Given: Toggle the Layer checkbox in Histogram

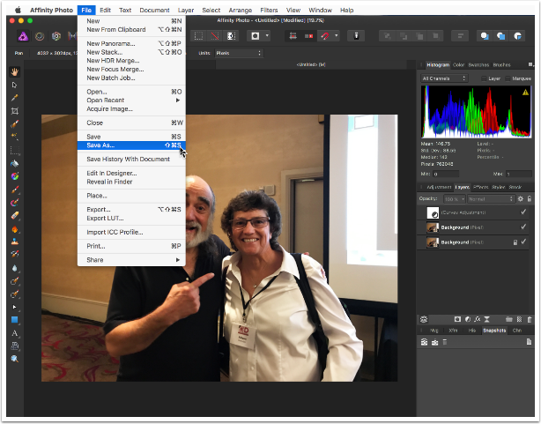Looking at the screenshot, I should pyautogui.click(x=484, y=78).
